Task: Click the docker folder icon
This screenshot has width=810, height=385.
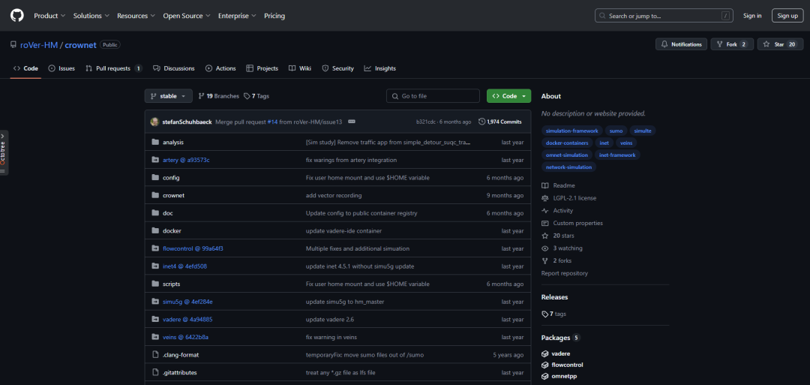Action: click(155, 230)
